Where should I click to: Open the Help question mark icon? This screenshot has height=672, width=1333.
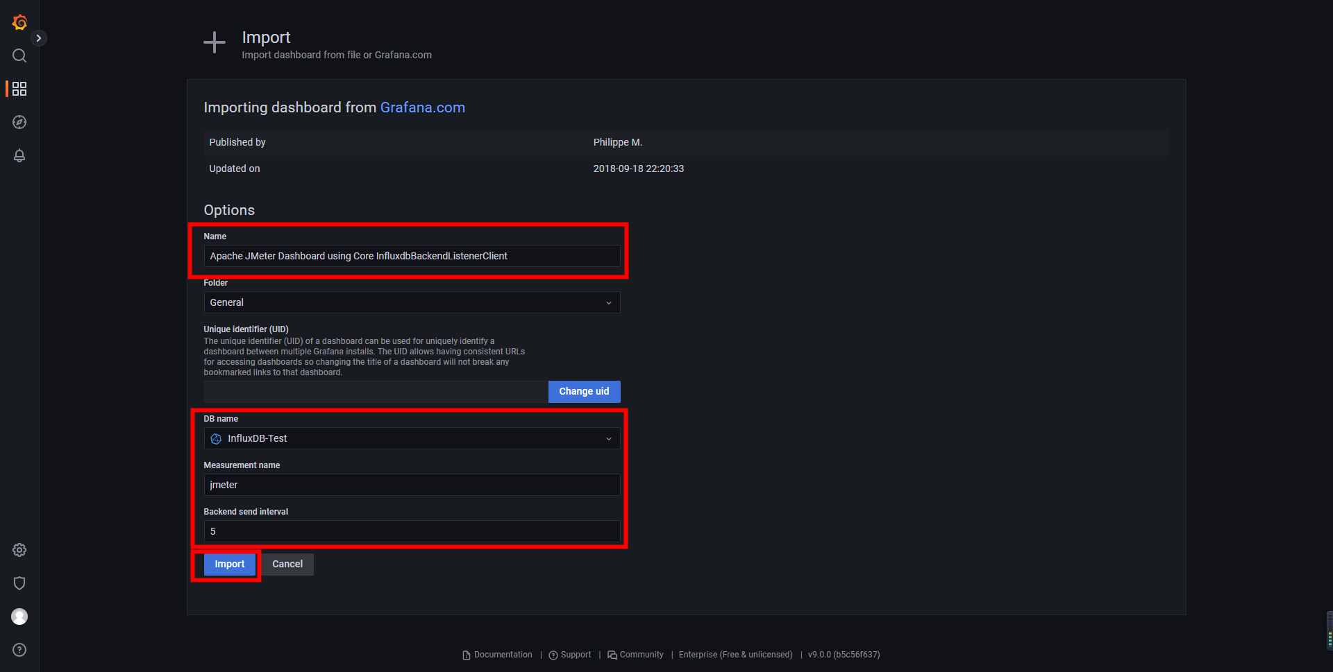click(19, 650)
